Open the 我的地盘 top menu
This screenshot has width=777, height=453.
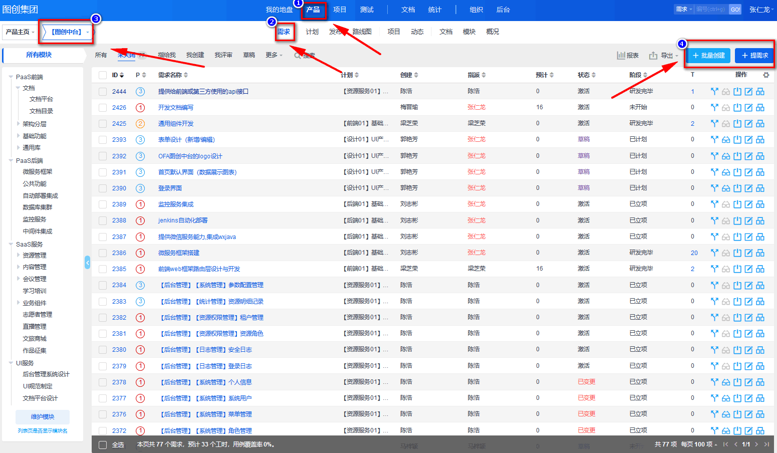click(x=279, y=10)
